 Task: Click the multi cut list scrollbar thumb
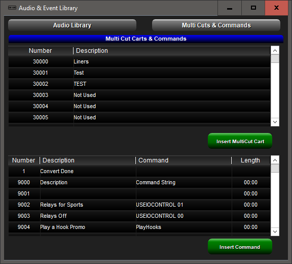pos(275,59)
